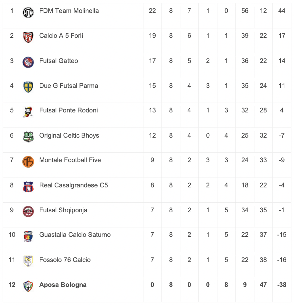Select the Futsal Gatteo team name
294x305 pixels.
pos(58,61)
